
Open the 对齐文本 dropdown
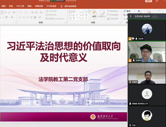coord(52,15)
